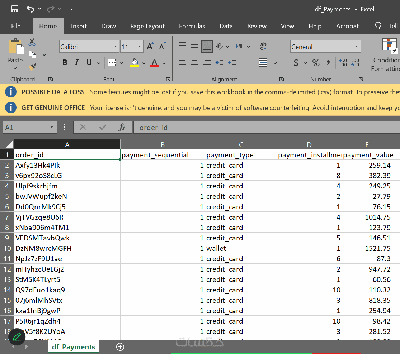Viewport: 400px width, 354px height.
Task: Toggle bold formatting
Action: [x=65, y=62]
